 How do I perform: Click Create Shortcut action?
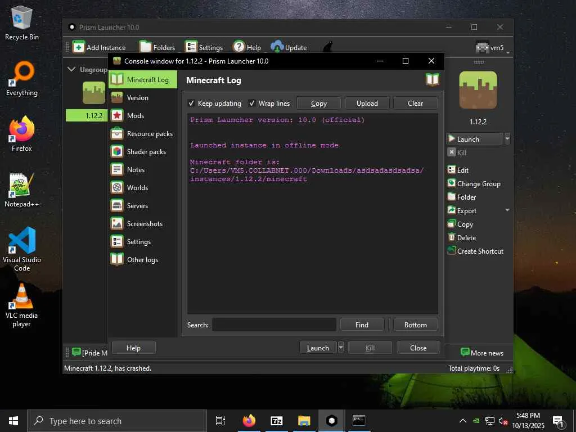tap(475, 251)
